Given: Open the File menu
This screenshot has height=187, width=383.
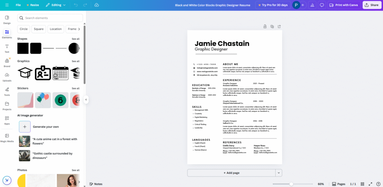Looking at the screenshot, I should point(18,5).
